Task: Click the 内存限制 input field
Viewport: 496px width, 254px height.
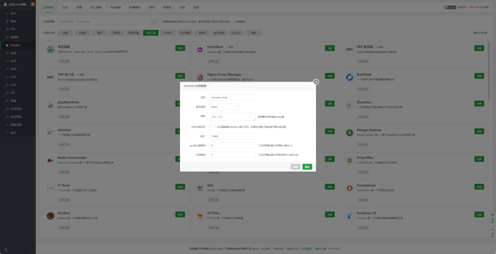Action: [x=232, y=155]
